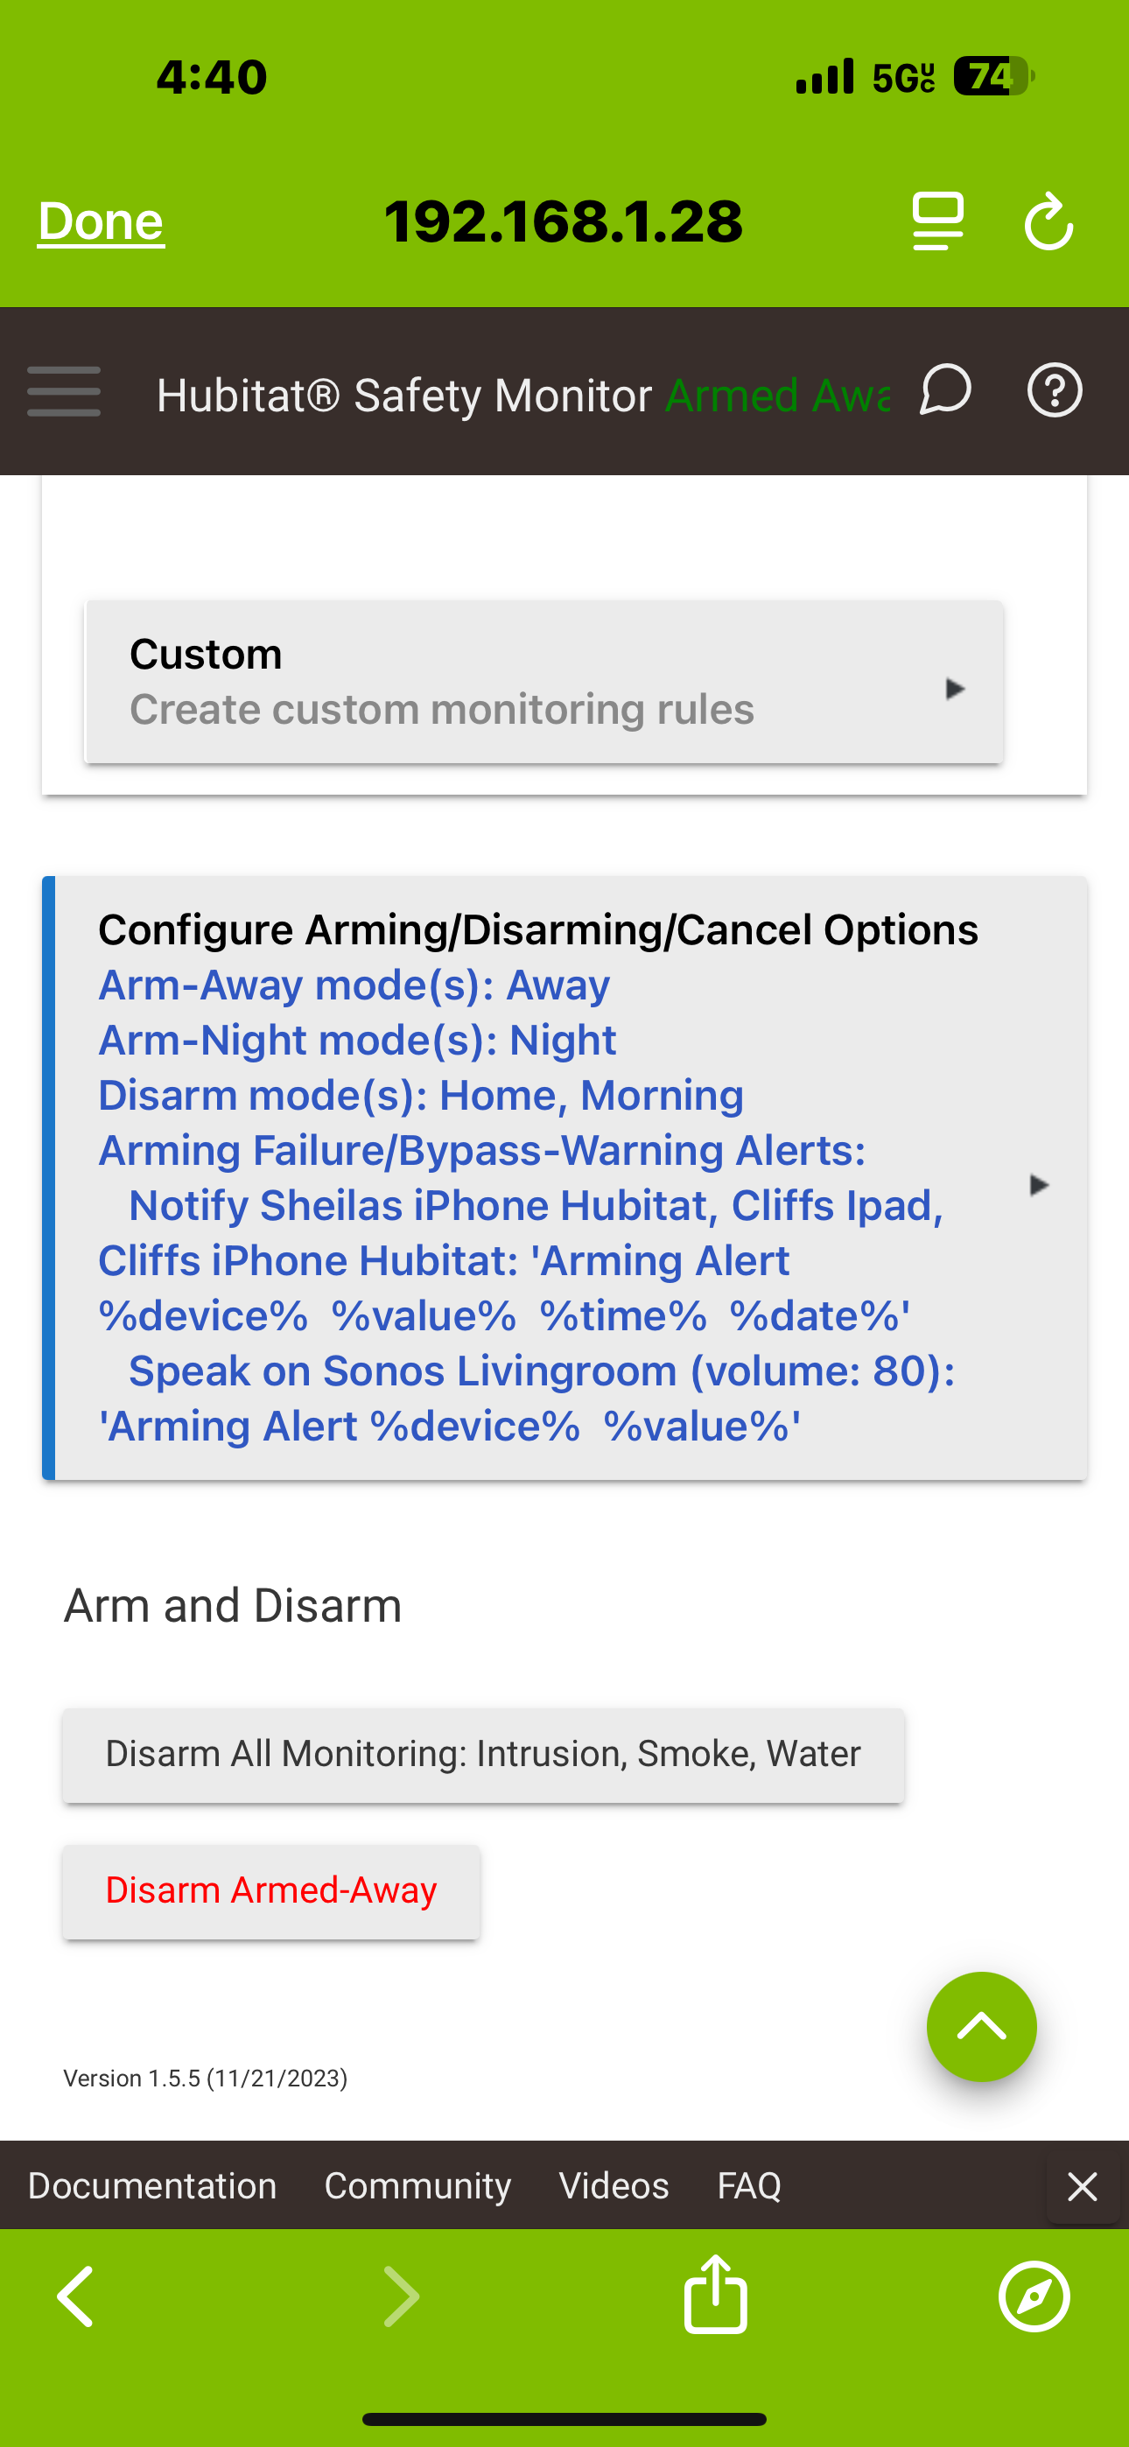Image resolution: width=1129 pixels, height=2447 pixels.
Task: Open the help question mark icon
Action: 1055,390
